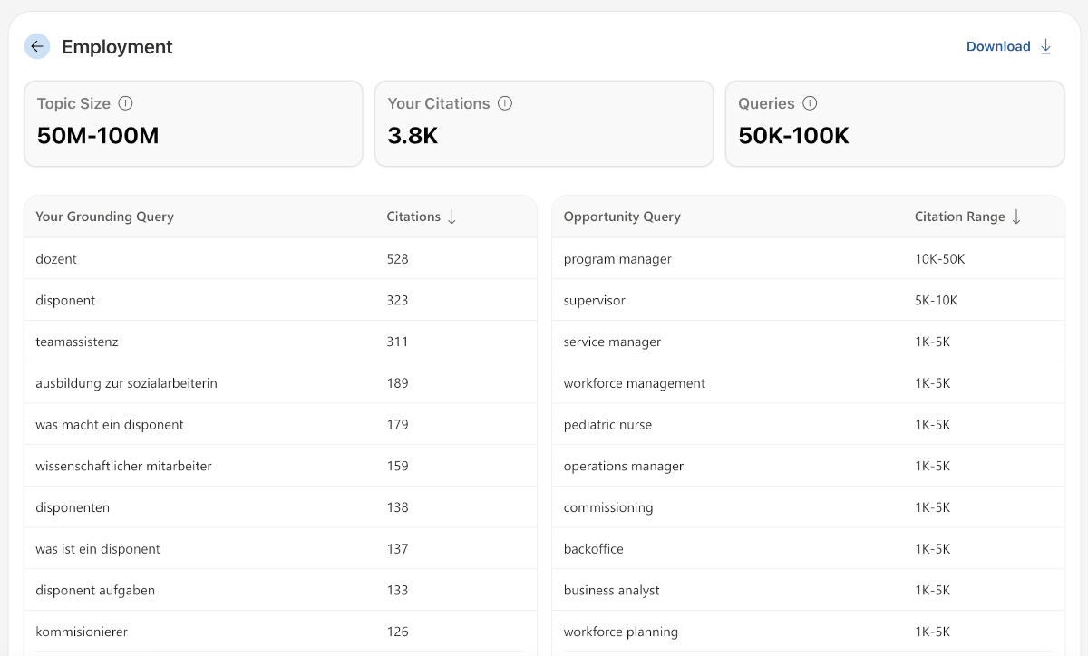The image size is (1088, 656).
Task: Click the download arrow icon
Action: [x=1045, y=46]
